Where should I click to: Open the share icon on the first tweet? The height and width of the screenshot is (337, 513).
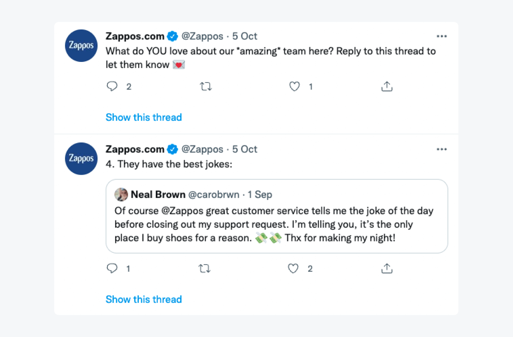(387, 86)
